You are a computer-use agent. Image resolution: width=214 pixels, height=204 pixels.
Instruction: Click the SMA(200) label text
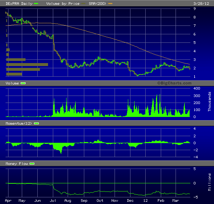click(97, 4)
